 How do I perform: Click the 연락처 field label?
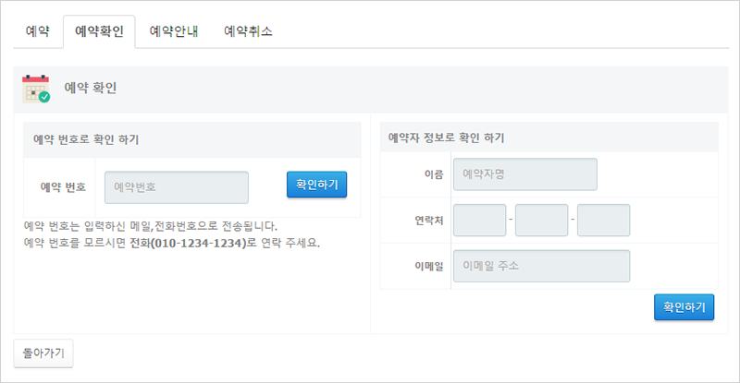(x=429, y=220)
